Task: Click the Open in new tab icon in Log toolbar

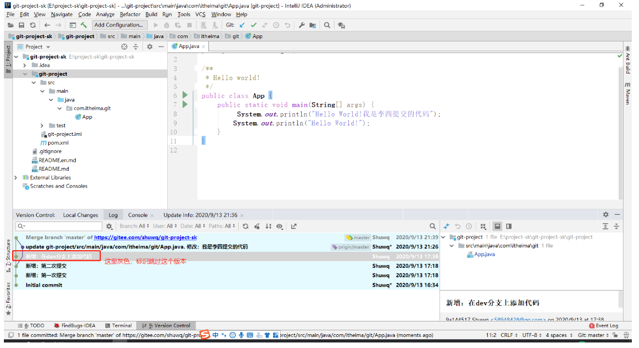Action: (x=293, y=226)
